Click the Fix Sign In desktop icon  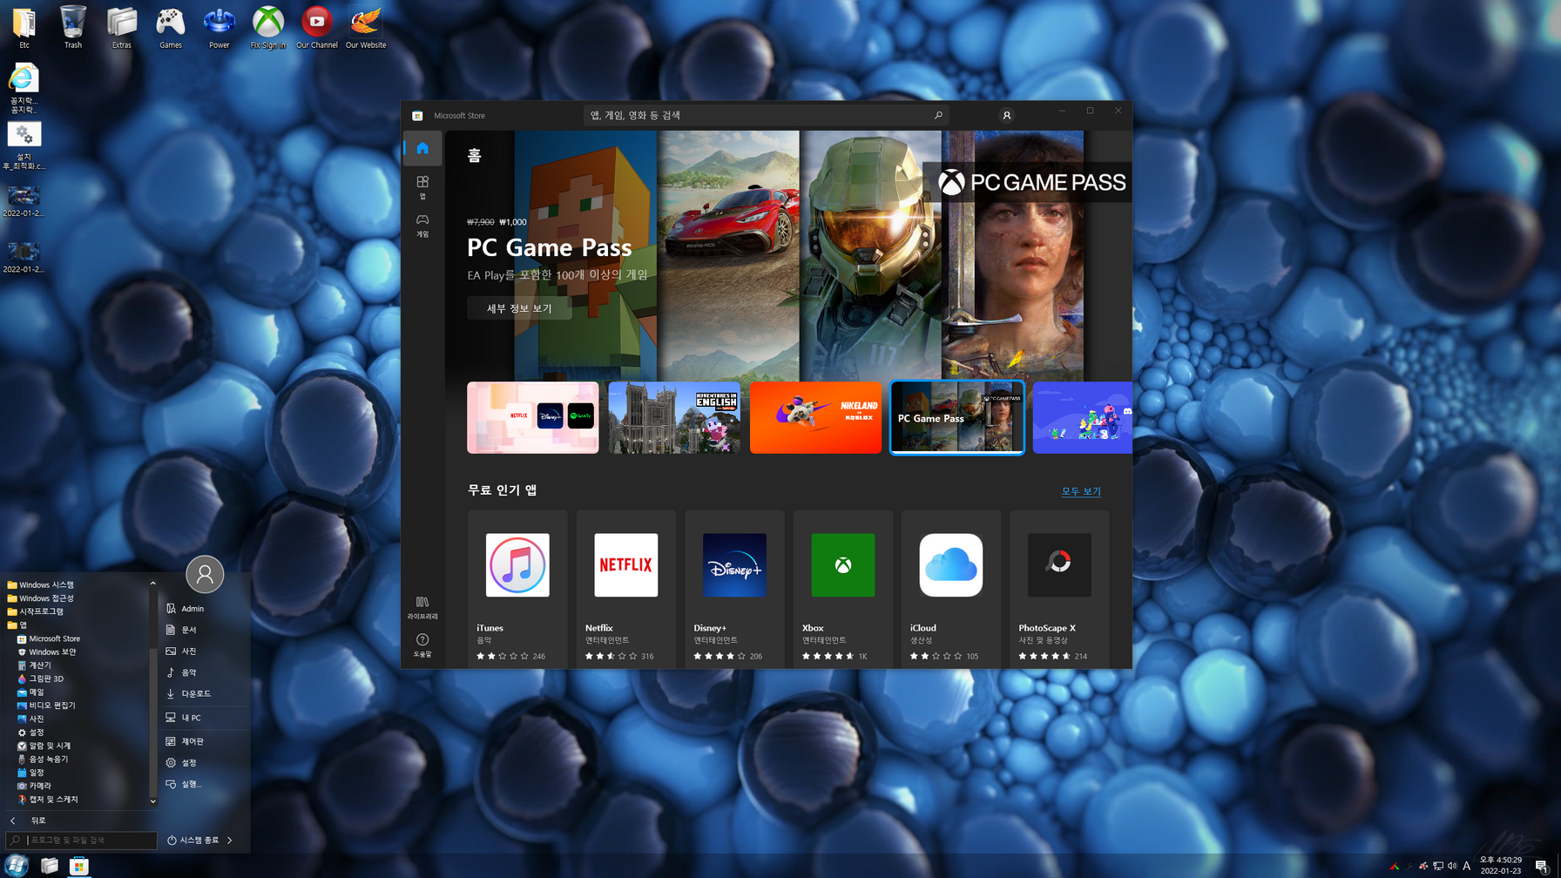(268, 28)
